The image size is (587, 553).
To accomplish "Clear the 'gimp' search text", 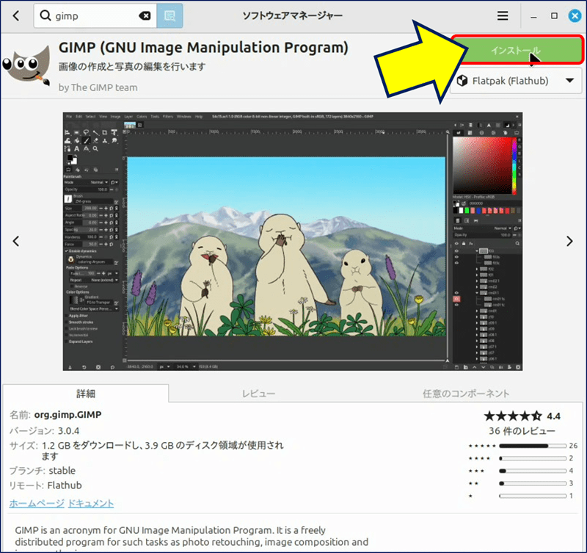I will click(x=145, y=15).
